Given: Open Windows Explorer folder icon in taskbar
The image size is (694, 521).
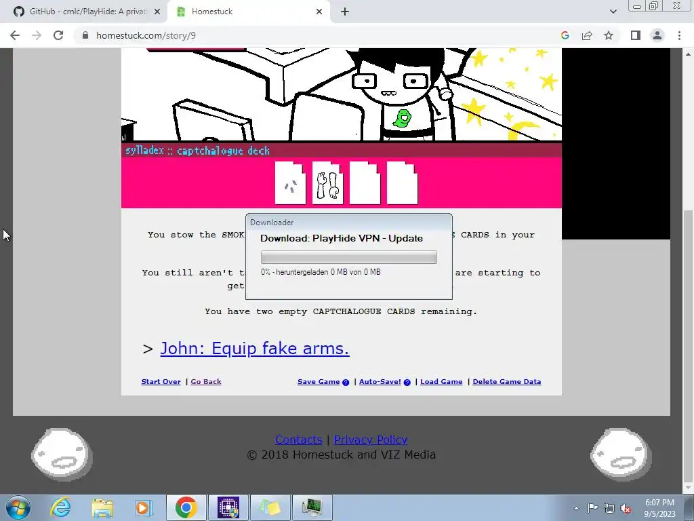Looking at the screenshot, I should 102,507.
